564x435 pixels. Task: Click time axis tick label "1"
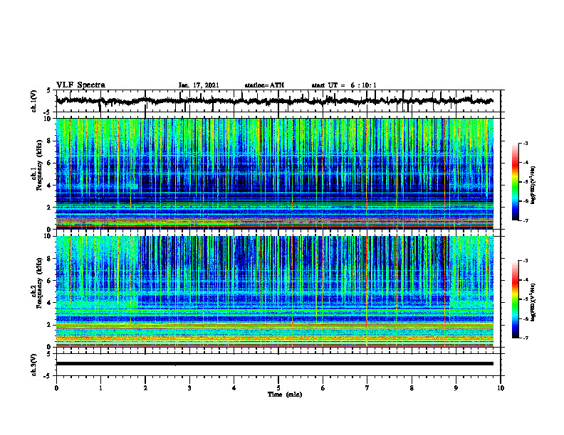point(100,388)
